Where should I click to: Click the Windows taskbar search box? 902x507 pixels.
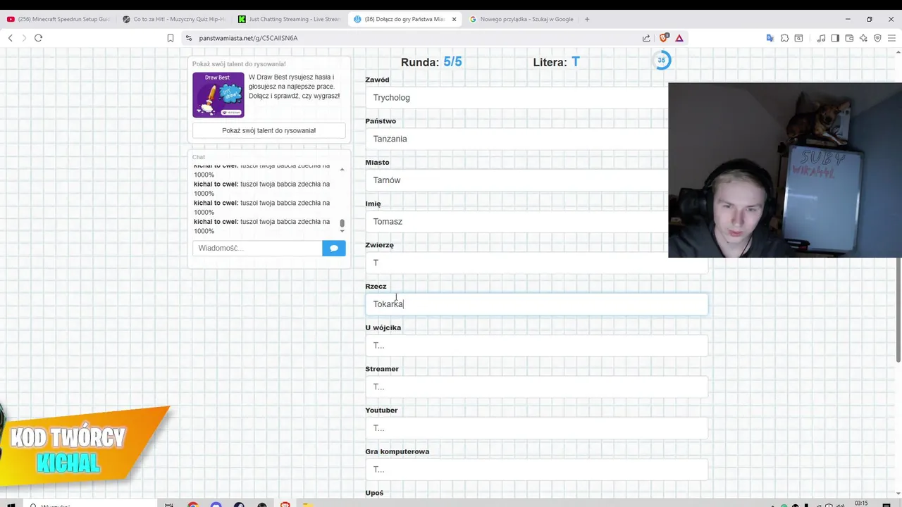(90, 504)
